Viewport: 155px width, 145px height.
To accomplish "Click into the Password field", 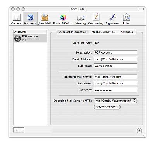I will click(115, 90).
